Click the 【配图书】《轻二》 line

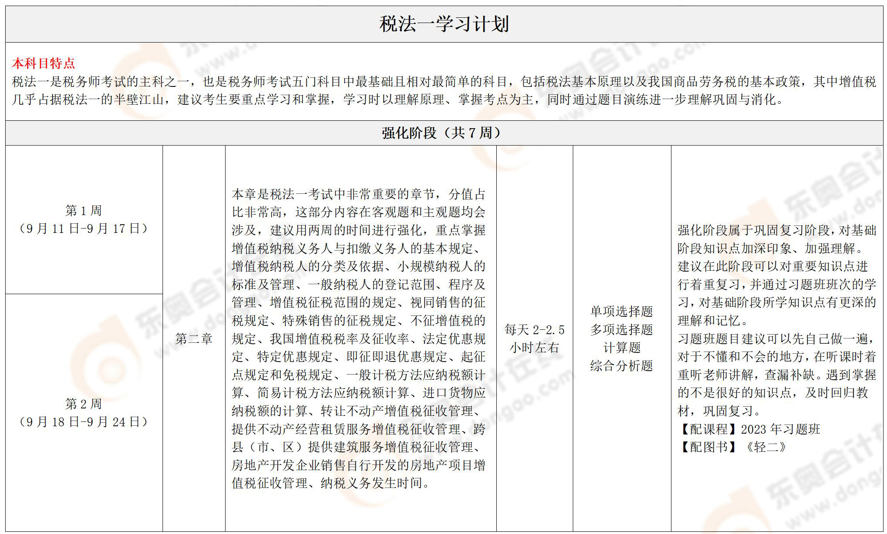732,447
